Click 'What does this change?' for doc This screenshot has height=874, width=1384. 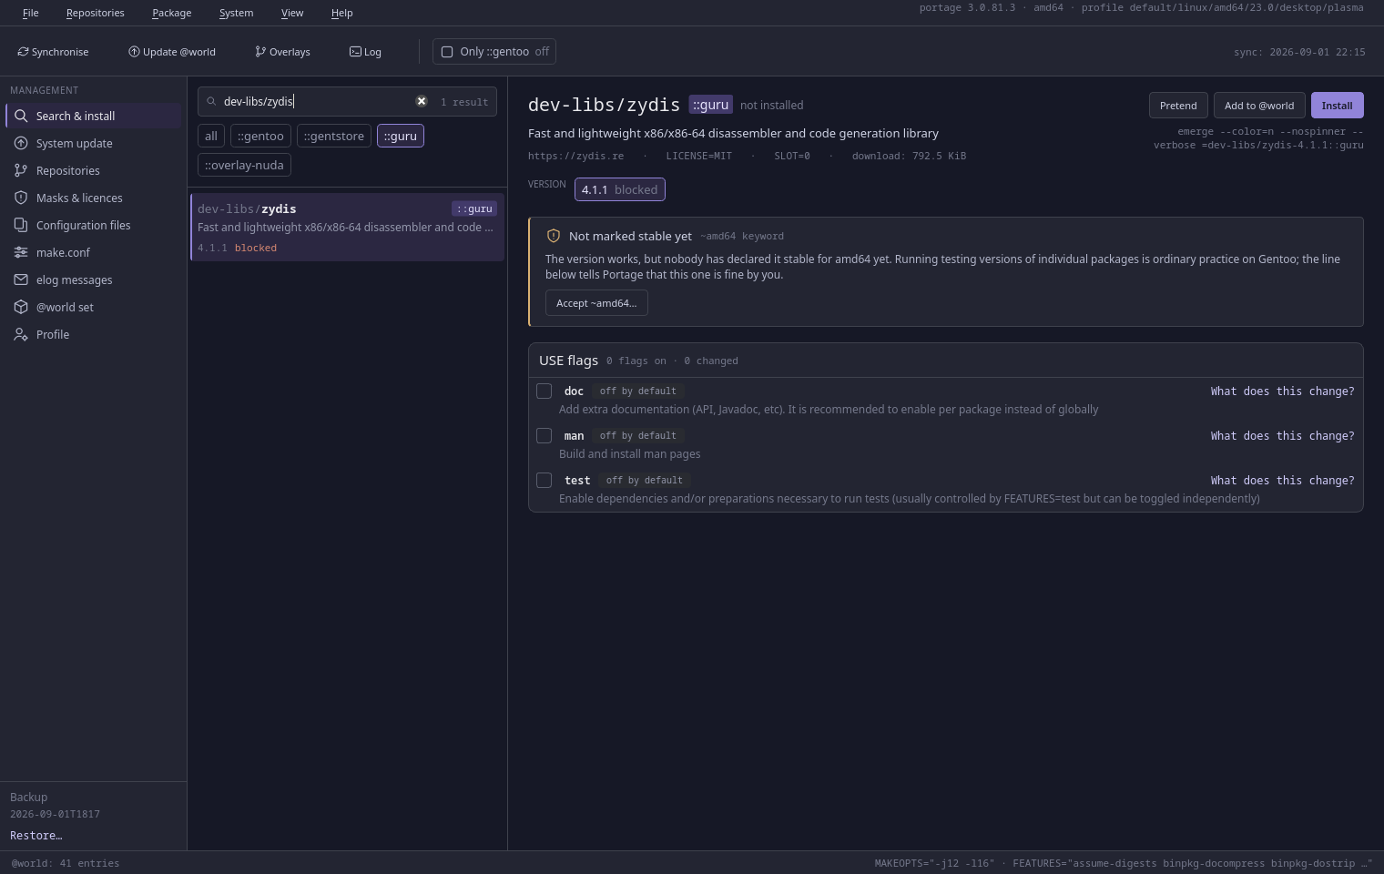[x=1282, y=391]
